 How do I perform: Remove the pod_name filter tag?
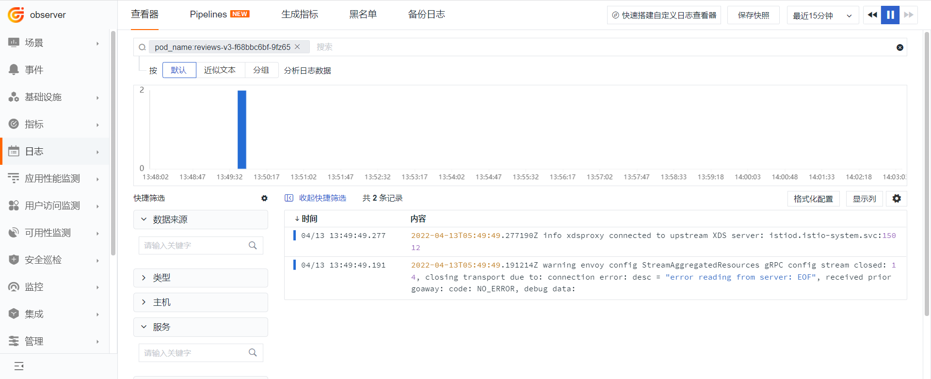coord(297,47)
